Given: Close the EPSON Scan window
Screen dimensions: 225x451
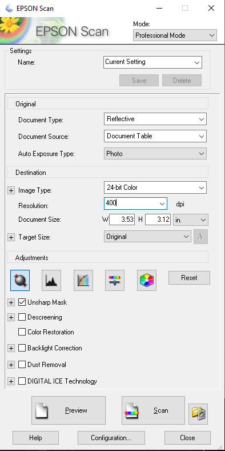Looking at the screenshot, I should point(211,9).
